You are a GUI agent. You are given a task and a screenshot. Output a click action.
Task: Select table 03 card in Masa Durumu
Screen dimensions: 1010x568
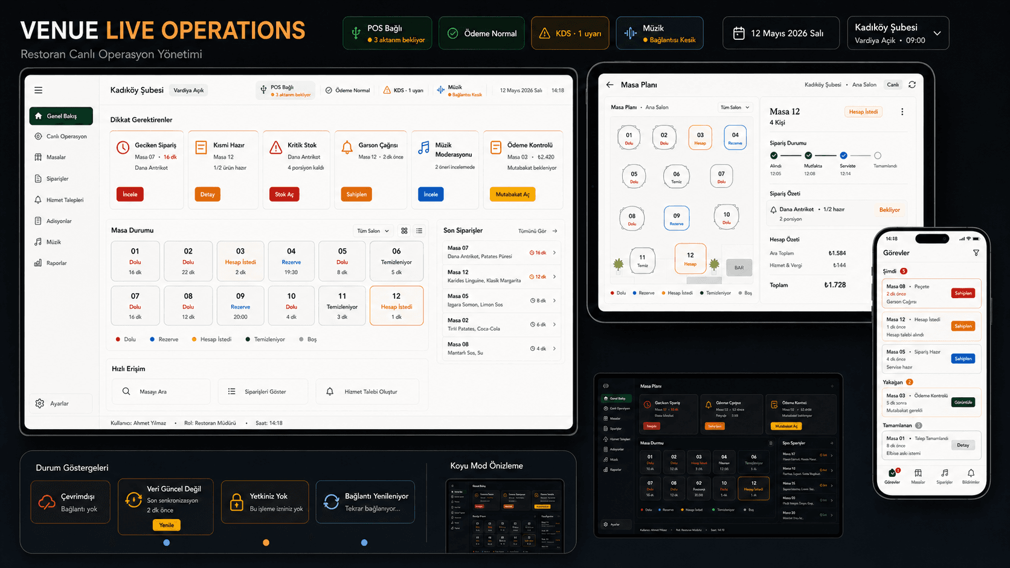click(x=240, y=261)
